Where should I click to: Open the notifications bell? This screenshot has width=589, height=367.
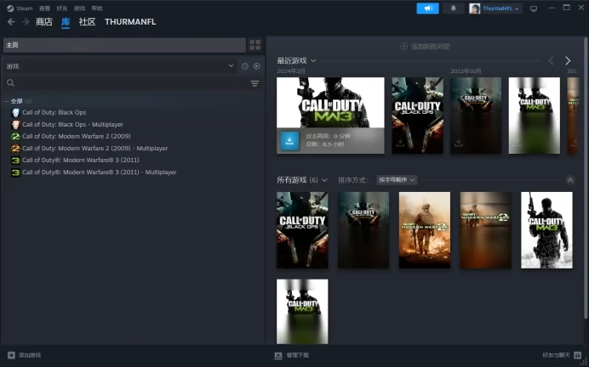coord(453,8)
